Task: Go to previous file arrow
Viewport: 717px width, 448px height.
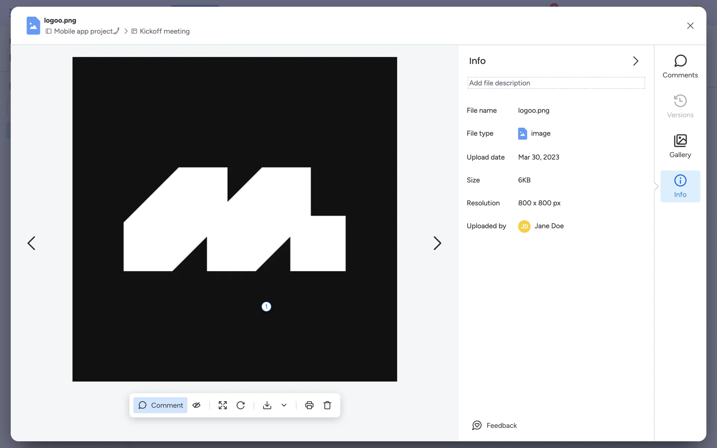Action: (x=31, y=243)
